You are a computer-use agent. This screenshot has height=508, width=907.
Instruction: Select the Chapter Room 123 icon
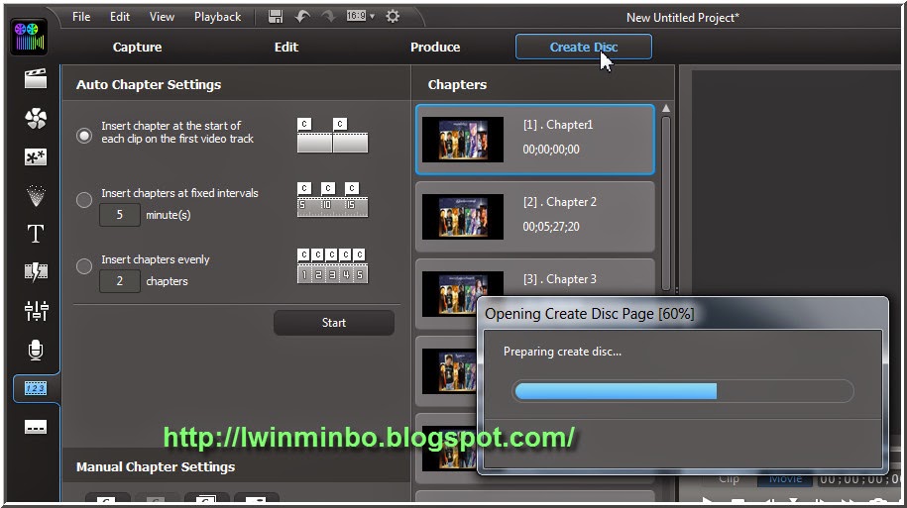point(36,388)
